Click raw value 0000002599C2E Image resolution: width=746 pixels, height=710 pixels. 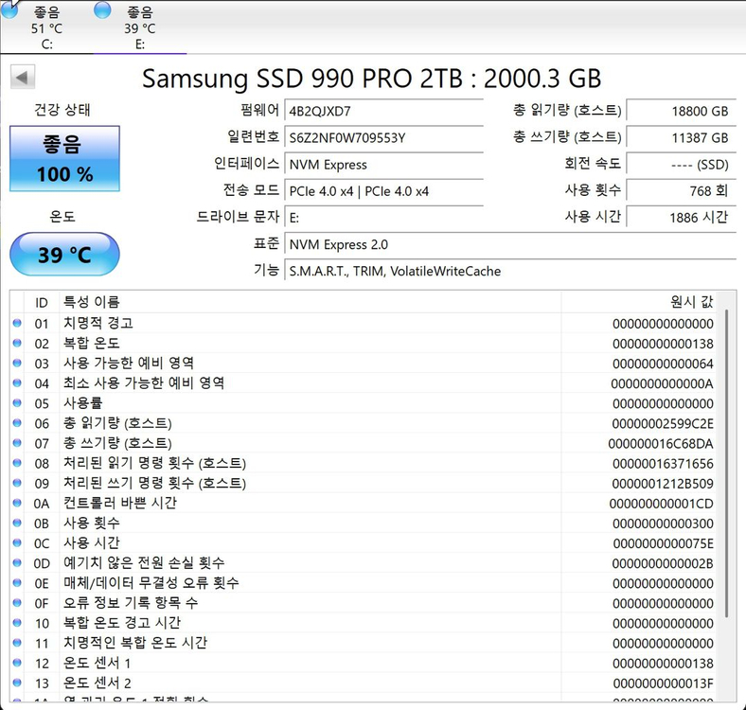click(663, 423)
